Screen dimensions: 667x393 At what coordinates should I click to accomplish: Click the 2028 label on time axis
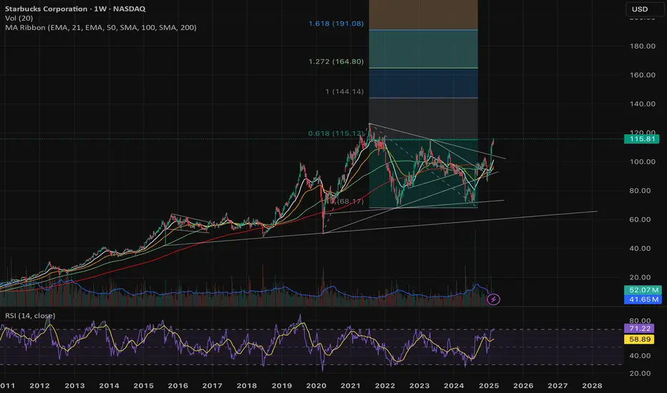(592, 386)
